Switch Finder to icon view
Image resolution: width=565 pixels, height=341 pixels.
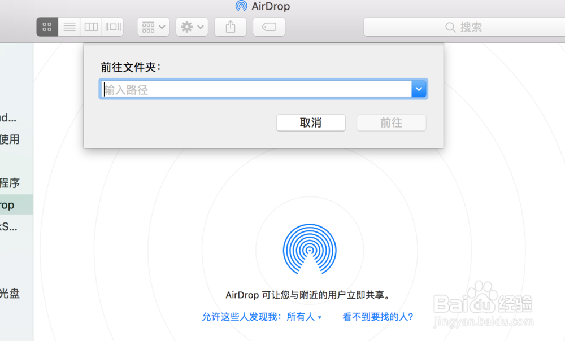47,27
